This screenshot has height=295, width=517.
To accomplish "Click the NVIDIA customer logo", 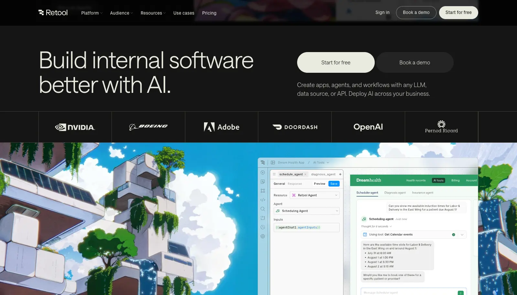I will point(75,127).
